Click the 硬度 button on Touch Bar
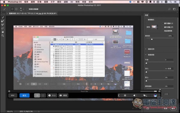The image size is (180, 113). 64,96
